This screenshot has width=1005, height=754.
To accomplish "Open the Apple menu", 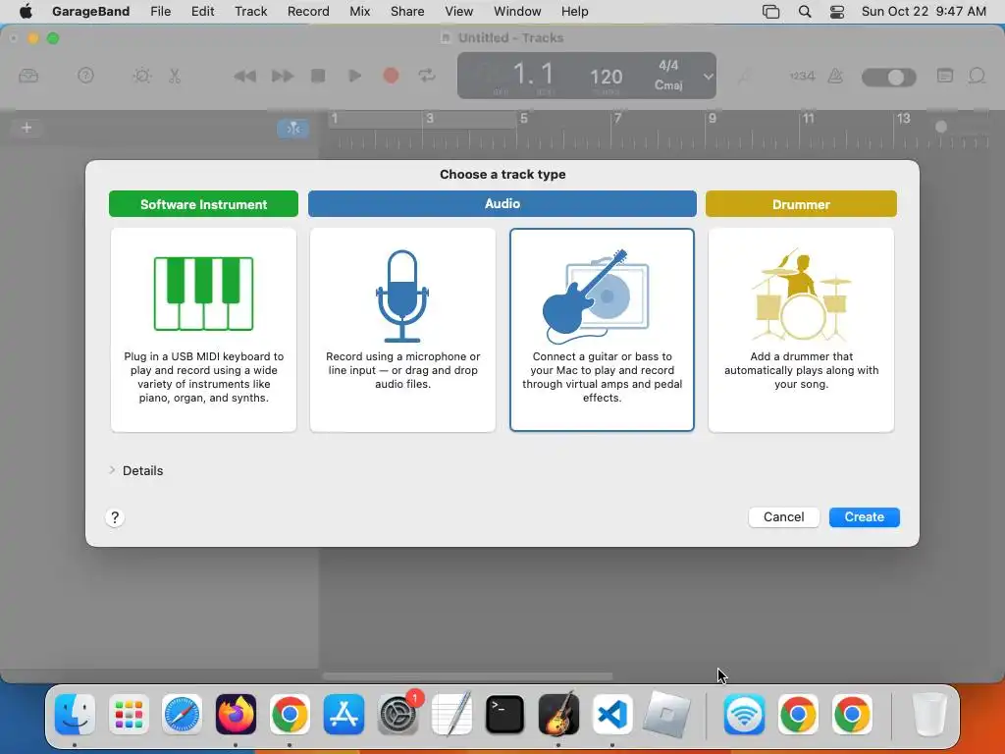I will [26, 11].
